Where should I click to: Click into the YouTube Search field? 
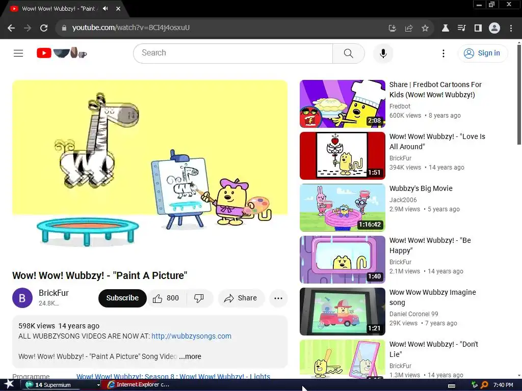pyautogui.click(x=233, y=53)
